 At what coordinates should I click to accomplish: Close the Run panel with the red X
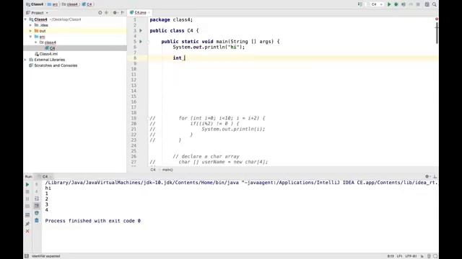[27, 231]
